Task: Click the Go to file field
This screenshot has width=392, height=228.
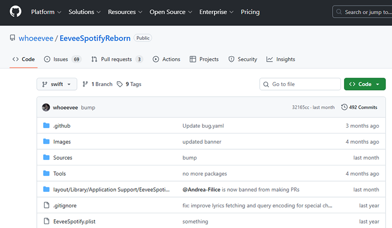Action: pos(300,84)
